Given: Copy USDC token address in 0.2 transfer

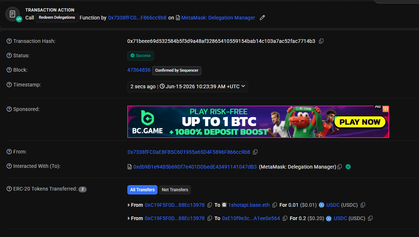Looking at the screenshot, I should pos(370,218).
